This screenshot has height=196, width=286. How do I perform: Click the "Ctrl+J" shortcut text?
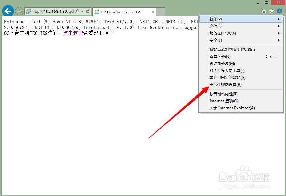click(271, 57)
